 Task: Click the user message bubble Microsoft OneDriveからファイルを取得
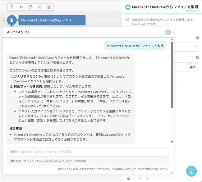coord(135,46)
